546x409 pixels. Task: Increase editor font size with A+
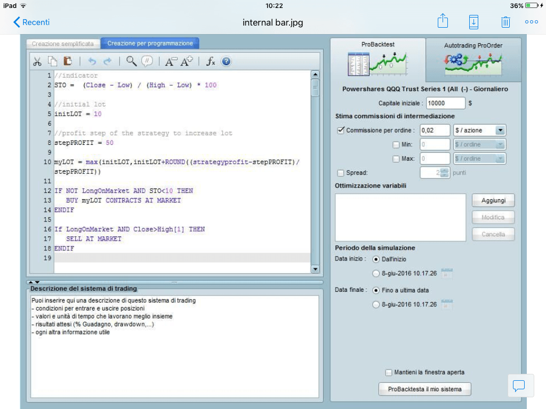[x=187, y=61]
